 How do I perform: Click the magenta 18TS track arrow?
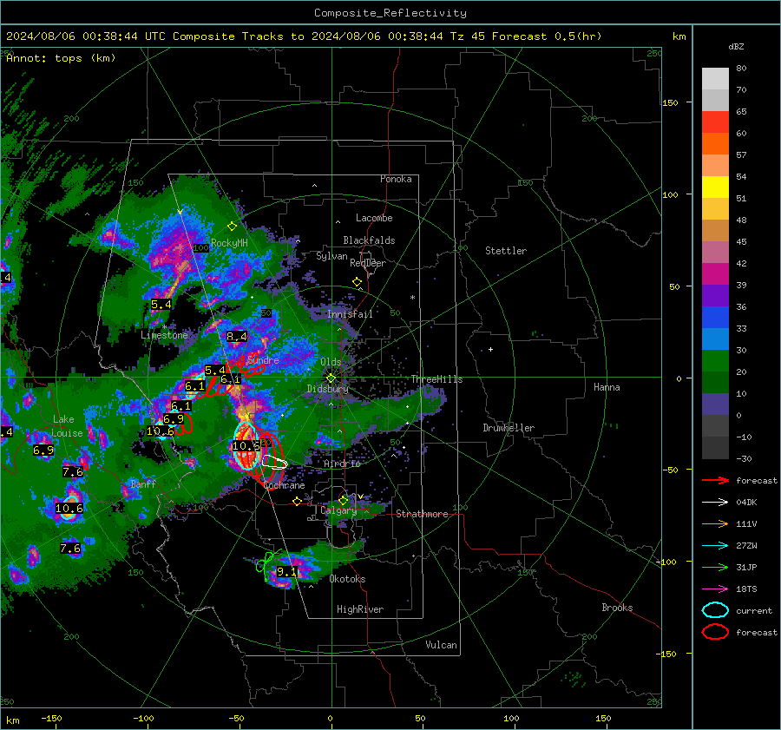click(715, 589)
